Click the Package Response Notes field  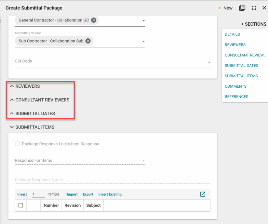pyautogui.click(x=112, y=180)
